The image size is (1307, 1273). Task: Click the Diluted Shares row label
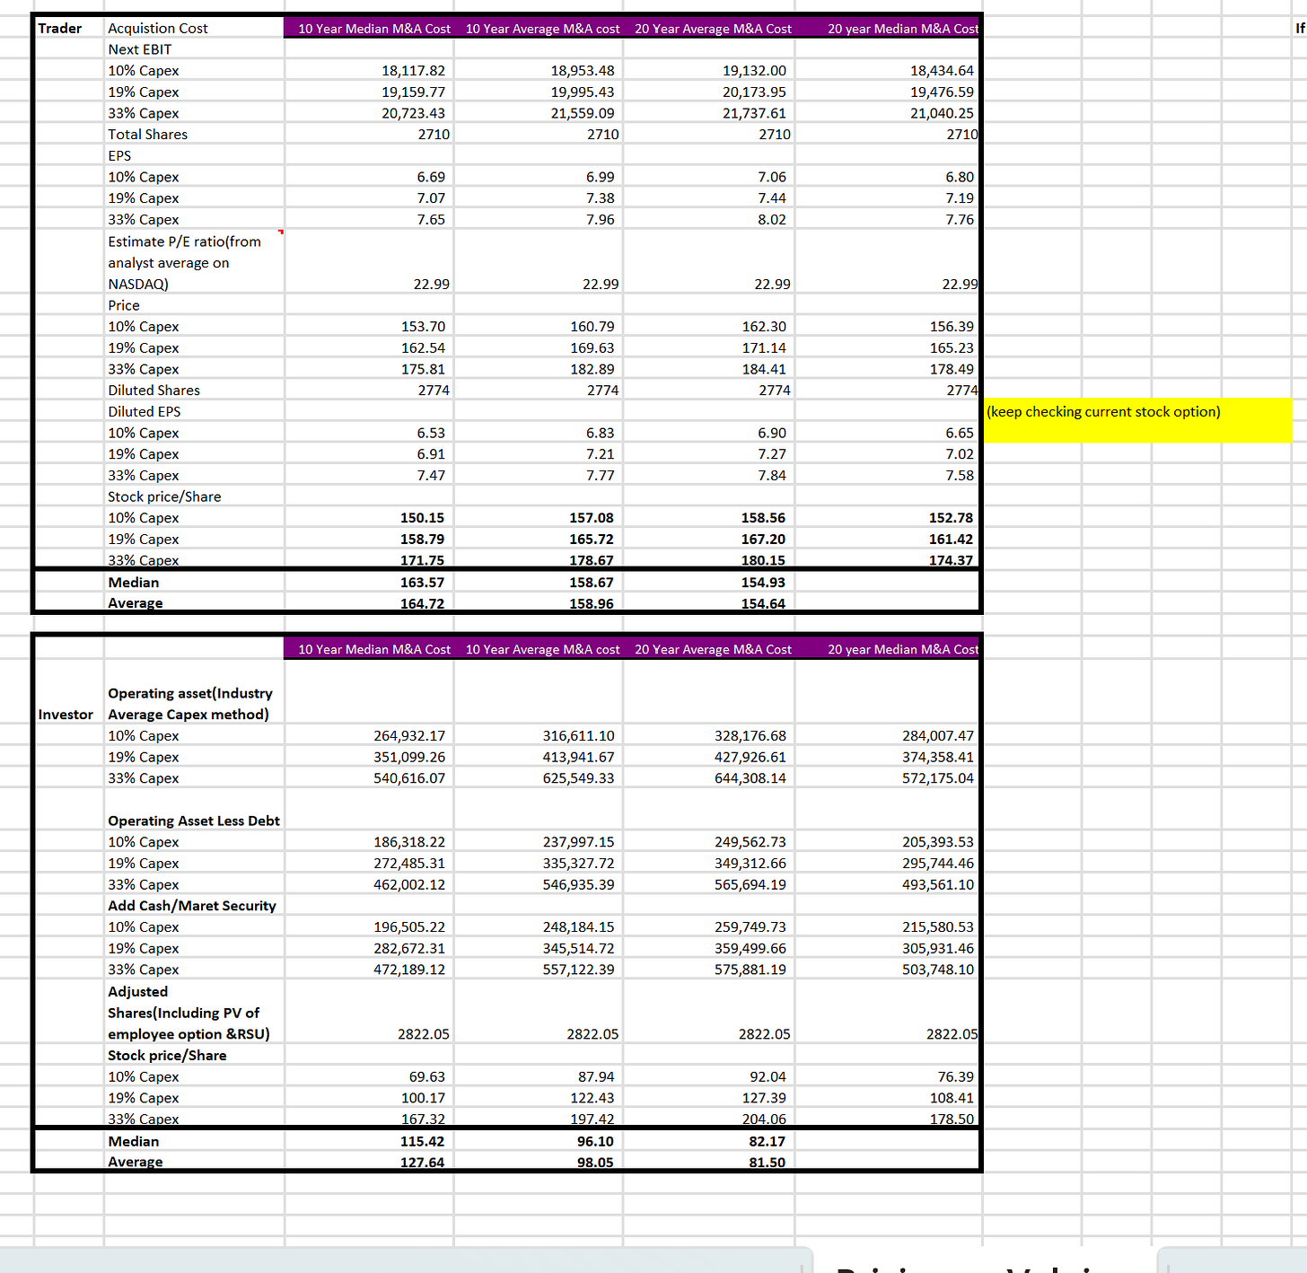[x=154, y=391]
